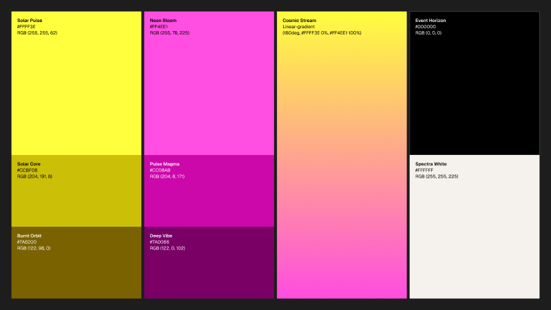
Task: Click the text "RGB (255, 255, 225)"
Action: coord(437,176)
